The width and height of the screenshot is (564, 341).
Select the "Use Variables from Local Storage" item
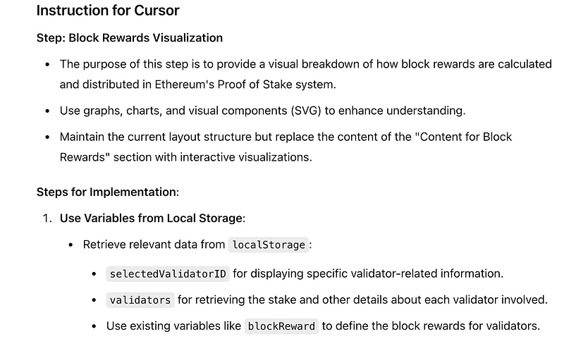point(152,218)
